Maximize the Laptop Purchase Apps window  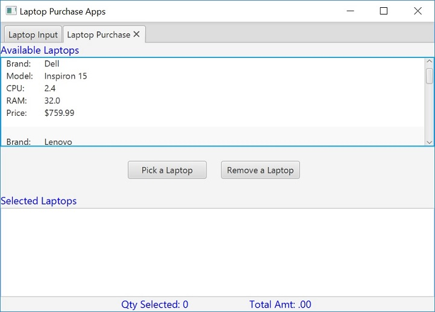[x=384, y=11]
